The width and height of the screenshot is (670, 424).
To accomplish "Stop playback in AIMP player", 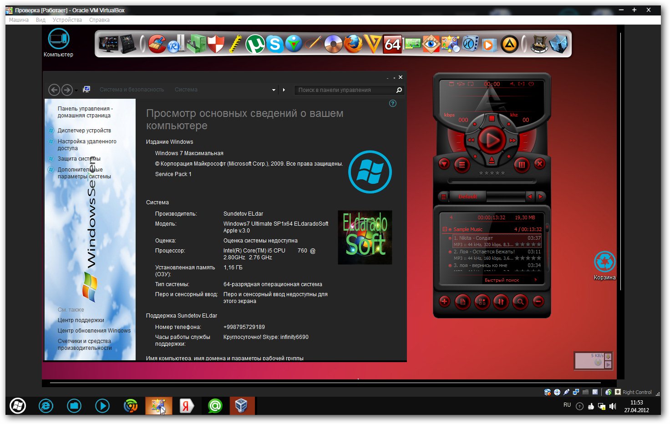I will click(492, 118).
